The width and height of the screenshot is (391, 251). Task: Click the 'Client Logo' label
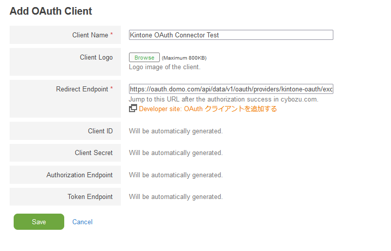96,57
